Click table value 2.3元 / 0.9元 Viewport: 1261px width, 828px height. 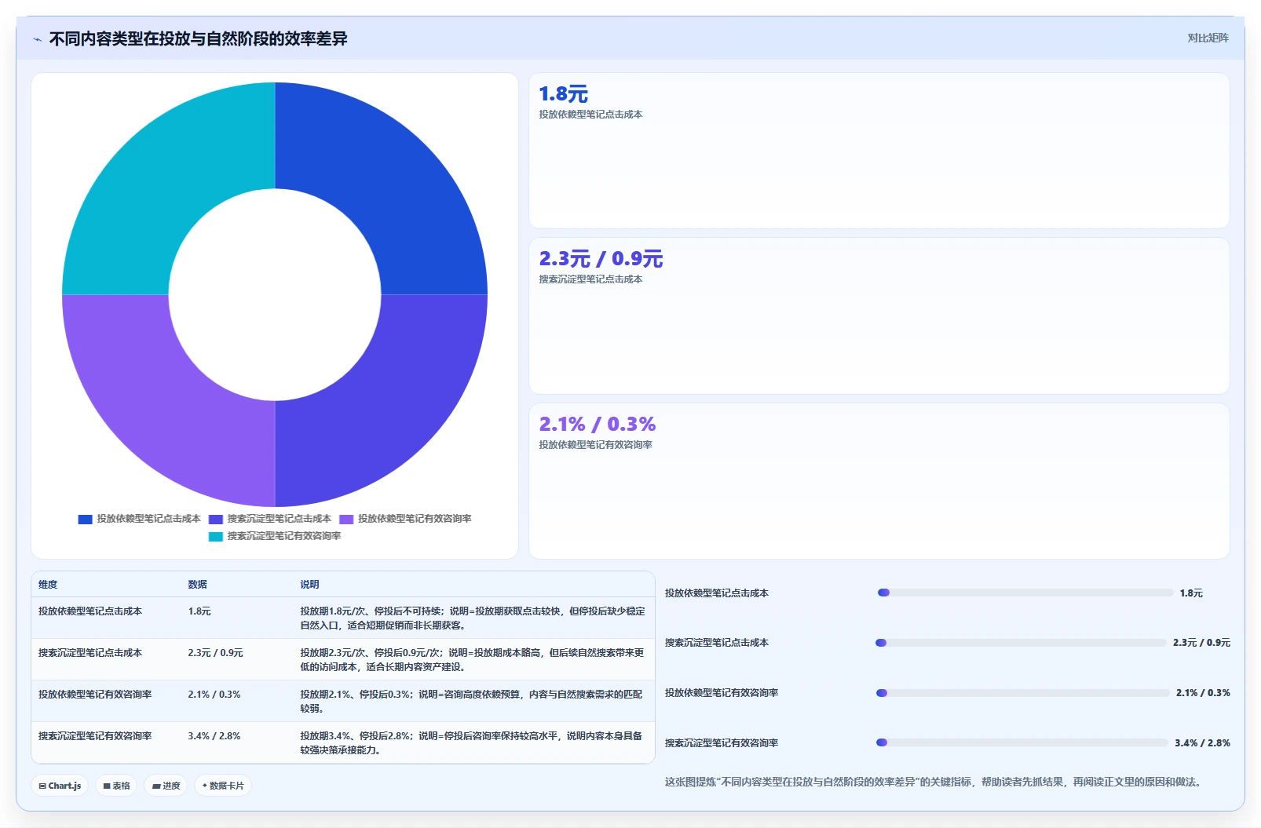point(215,653)
